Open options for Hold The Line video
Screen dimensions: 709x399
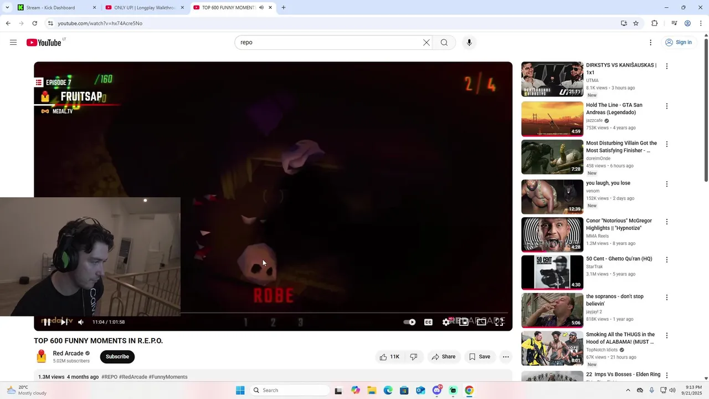pyautogui.click(x=667, y=106)
